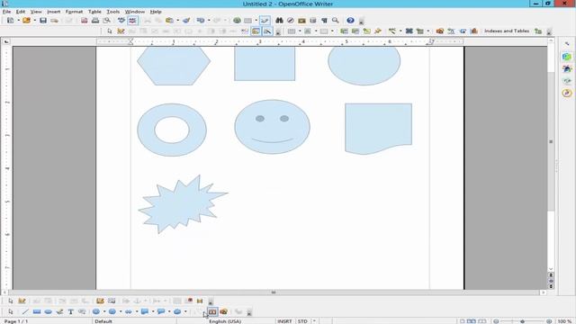Expand the Symbol Shapes dropdown arrow
This screenshot has width=576, height=324.
[x=121, y=312]
